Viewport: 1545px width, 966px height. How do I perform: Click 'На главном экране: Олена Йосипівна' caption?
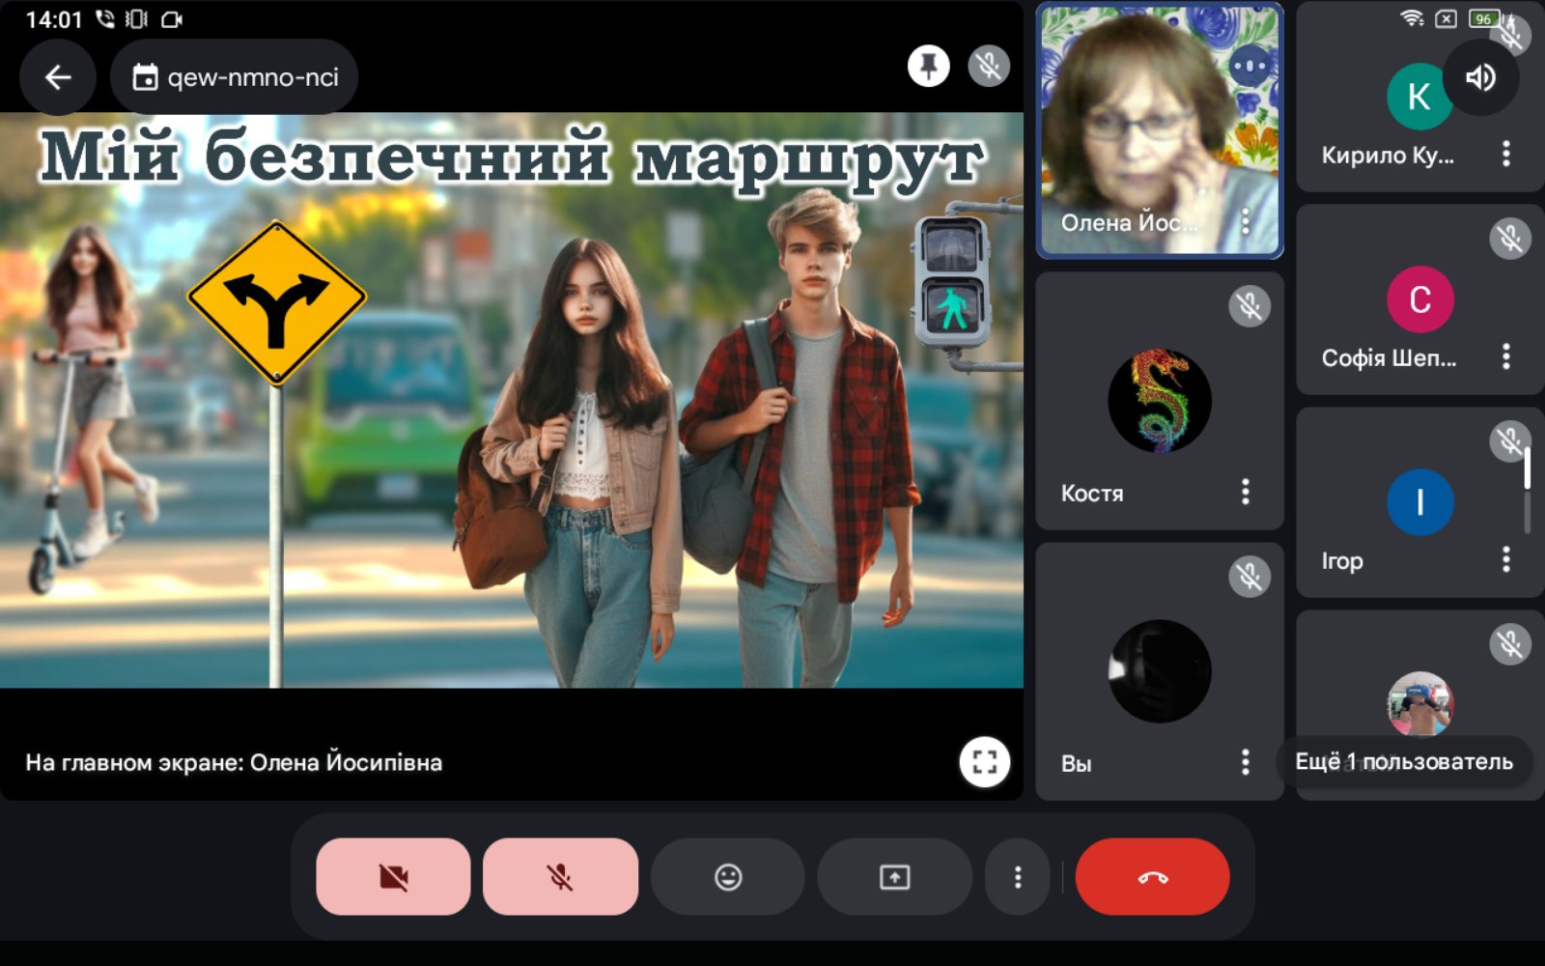coord(234,762)
